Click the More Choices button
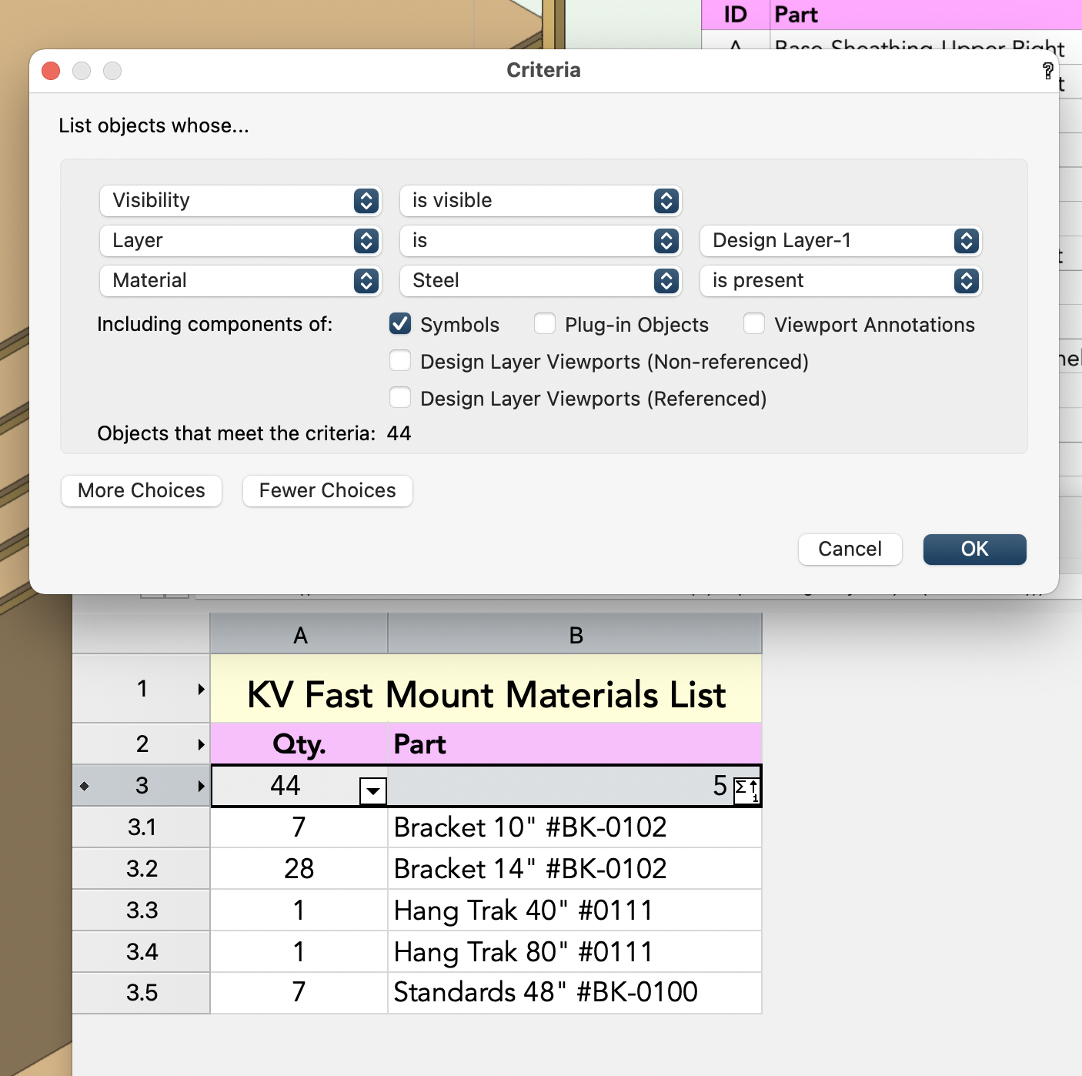This screenshot has width=1082, height=1076. pyautogui.click(x=141, y=490)
